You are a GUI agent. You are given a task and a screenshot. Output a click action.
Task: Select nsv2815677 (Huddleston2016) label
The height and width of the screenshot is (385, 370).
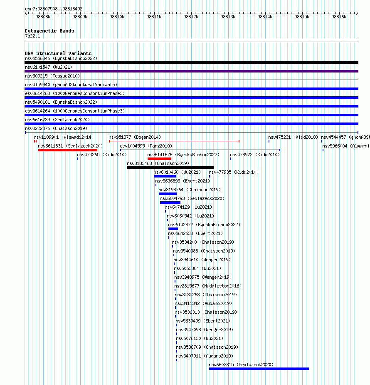[208, 286]
